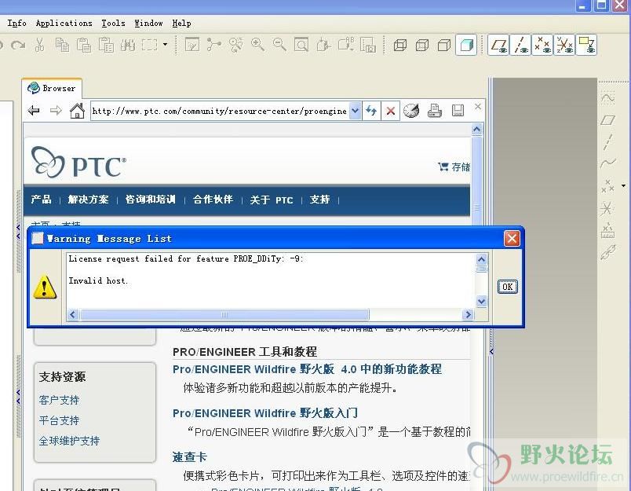Screen dimensions: 631x491
Task: Click the Zoom Out magnifier icon
Action: coord(279,44)
